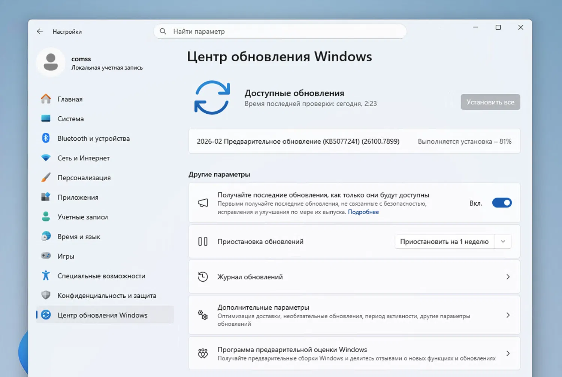
Task: Select Центр обновления Windows in sidebar
Action: [105, 315]
